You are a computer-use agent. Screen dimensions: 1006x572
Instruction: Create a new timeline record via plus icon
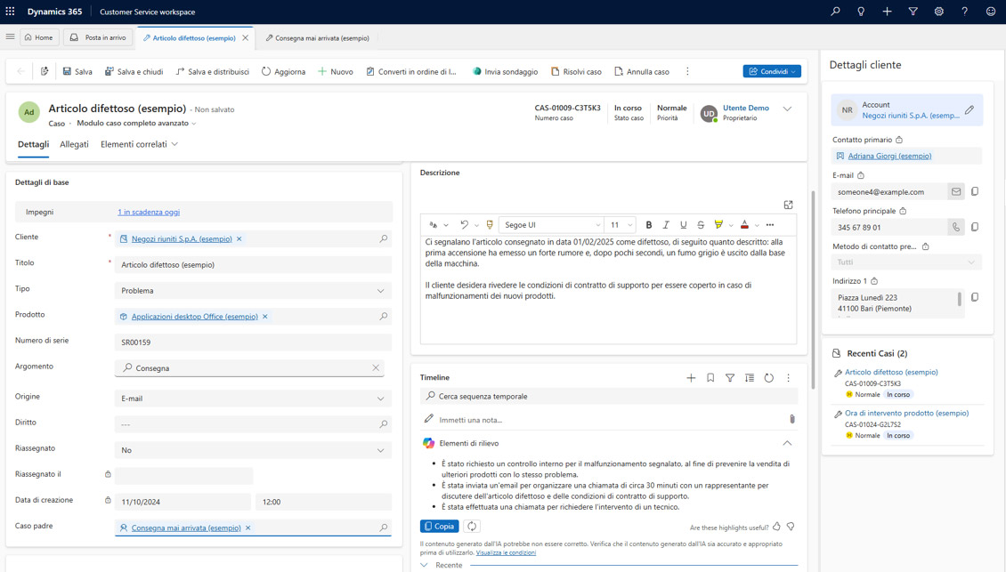pos(692,377)
